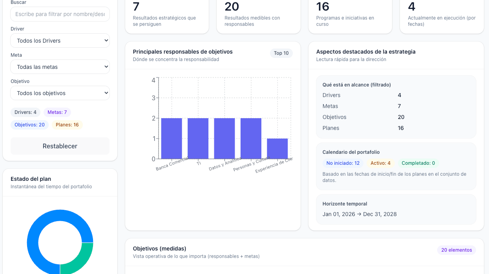Open the 'Todos los Drivers' dropdown
The height and width of the screenshot is (274, 489).
click(x=60, y=40)
